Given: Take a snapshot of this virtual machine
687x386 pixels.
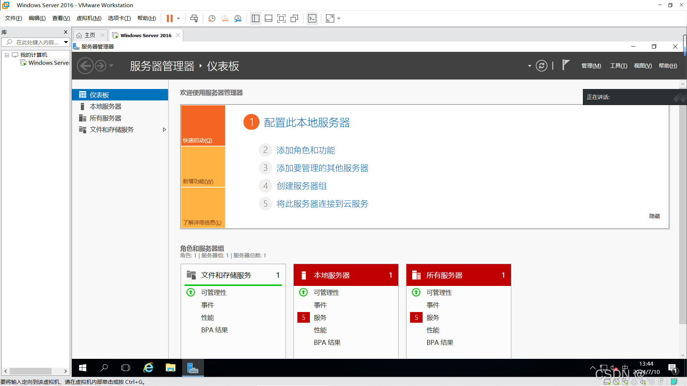Looking at the screenshot, I should tap(212, 18).
